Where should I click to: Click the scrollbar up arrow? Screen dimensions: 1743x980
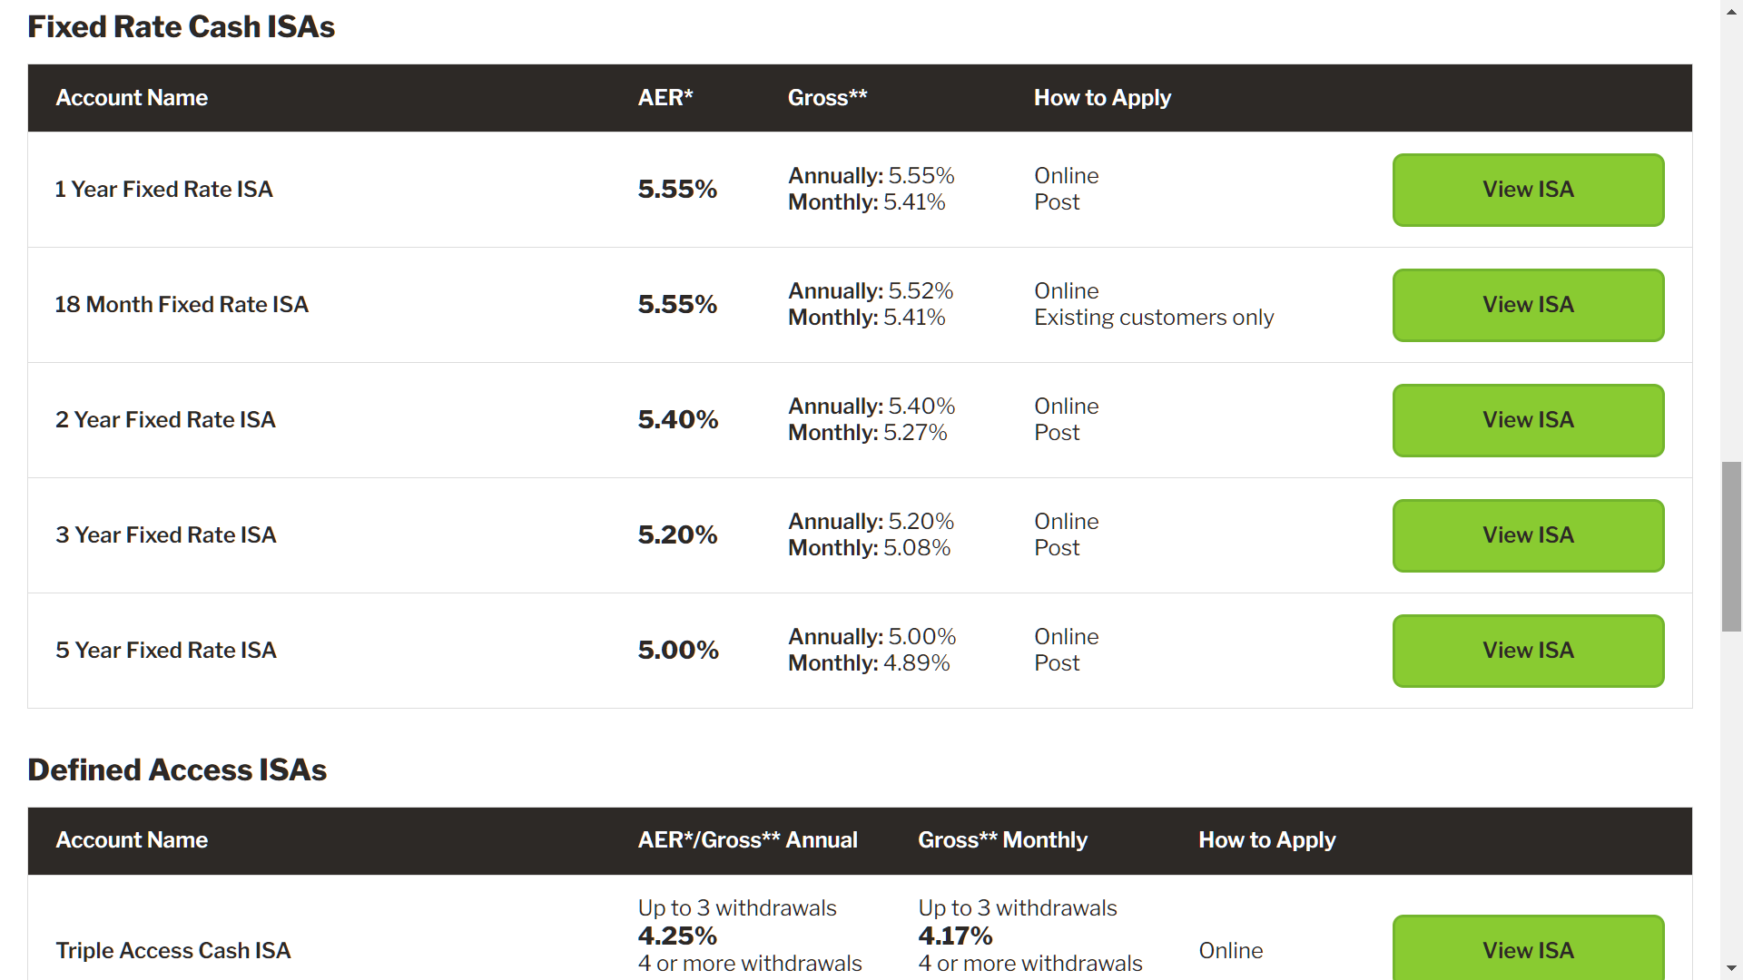(1731, 7)
